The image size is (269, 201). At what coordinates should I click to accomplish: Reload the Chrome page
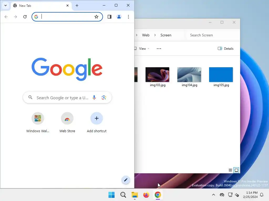coord(25,17)
